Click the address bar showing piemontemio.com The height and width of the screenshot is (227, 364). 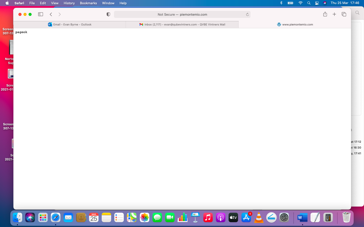182,14
